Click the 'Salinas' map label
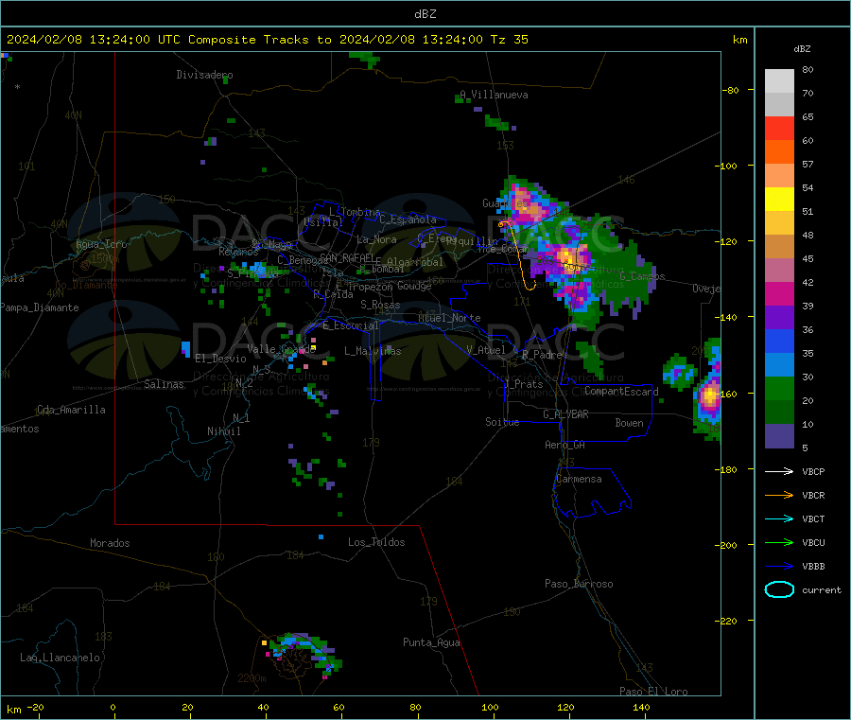Screen dimensions: 851x720 (x=164, y=384)
